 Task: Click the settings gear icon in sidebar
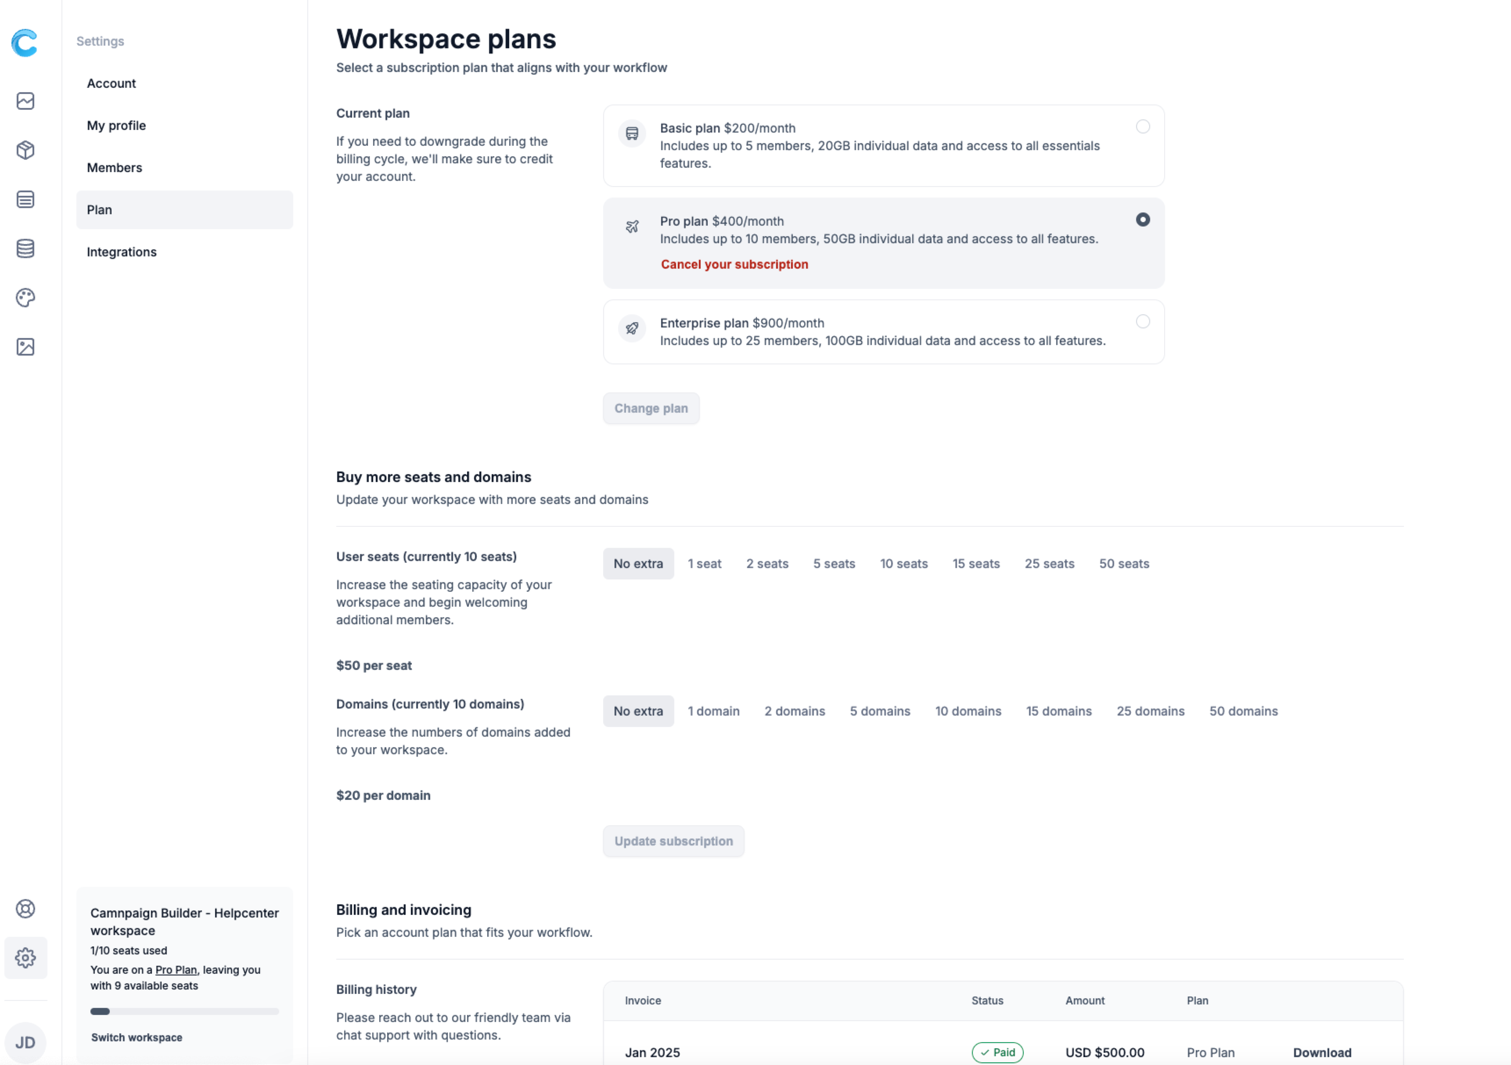click(25, 958)
